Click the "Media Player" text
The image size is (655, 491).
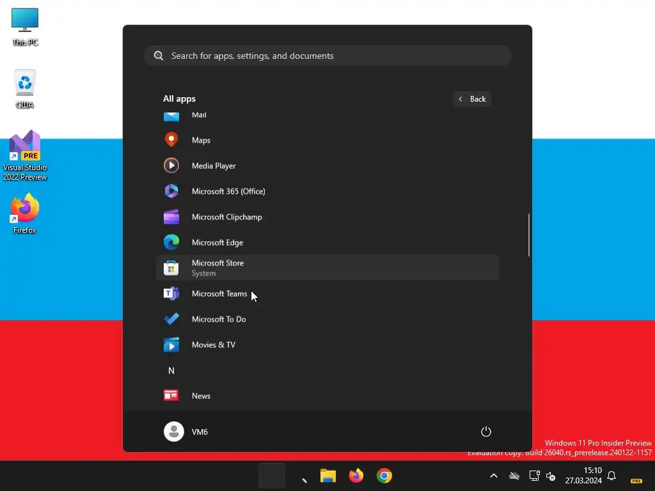[214, 166]
